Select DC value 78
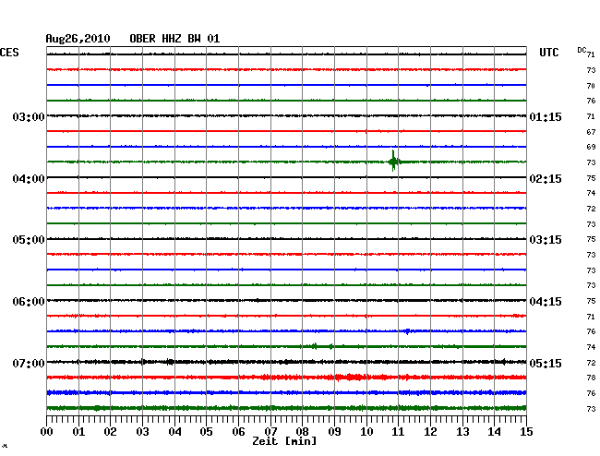 click(x=591, y=378)
